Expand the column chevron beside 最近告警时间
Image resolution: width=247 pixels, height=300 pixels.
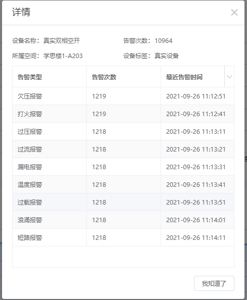click(229, 77)
